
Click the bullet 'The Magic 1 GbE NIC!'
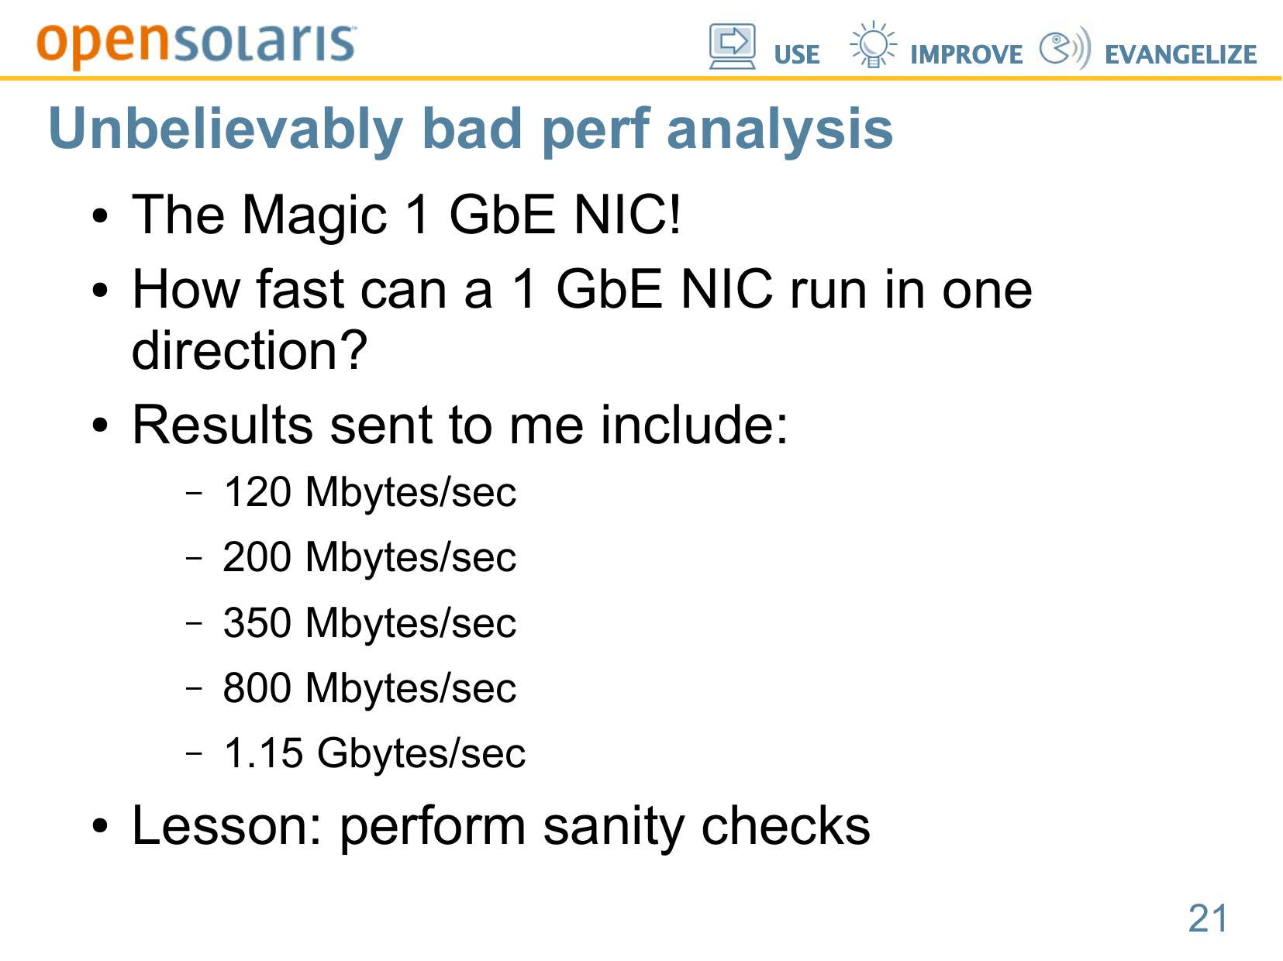[x=406, y=214]
